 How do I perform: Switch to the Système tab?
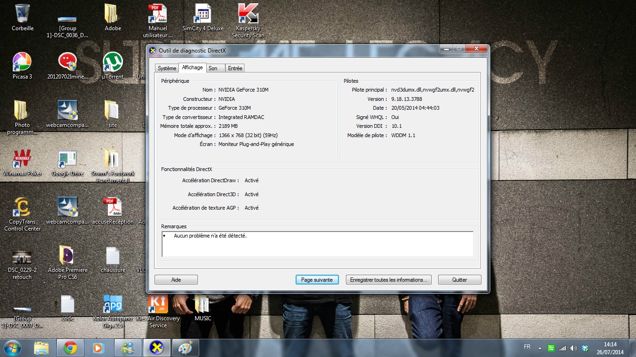[167, 68]
